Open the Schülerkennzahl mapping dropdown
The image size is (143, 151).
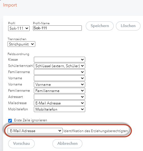[60, 66]
